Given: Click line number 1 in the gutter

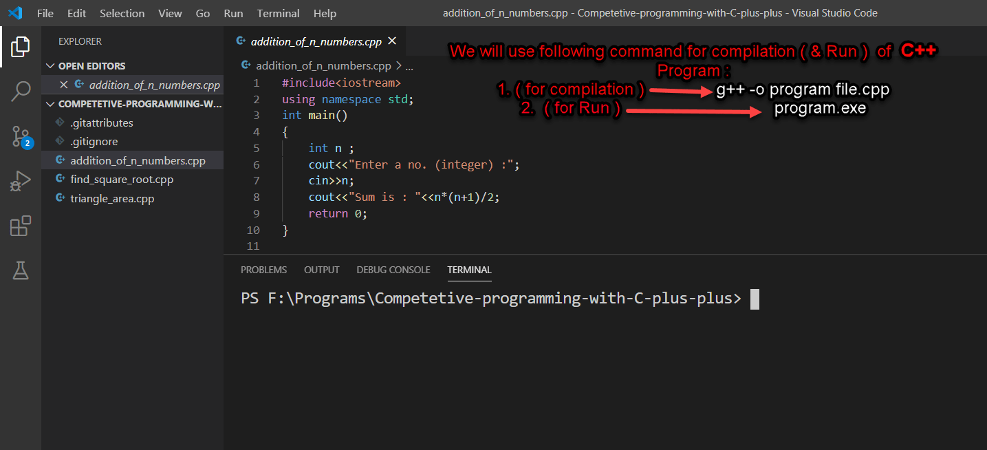Looking at the screenshot, I should (257, 83).
